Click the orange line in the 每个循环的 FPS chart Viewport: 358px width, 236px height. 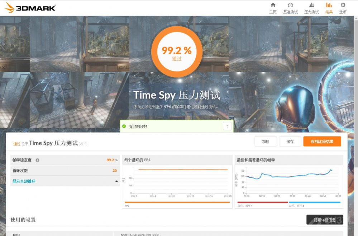183,170
